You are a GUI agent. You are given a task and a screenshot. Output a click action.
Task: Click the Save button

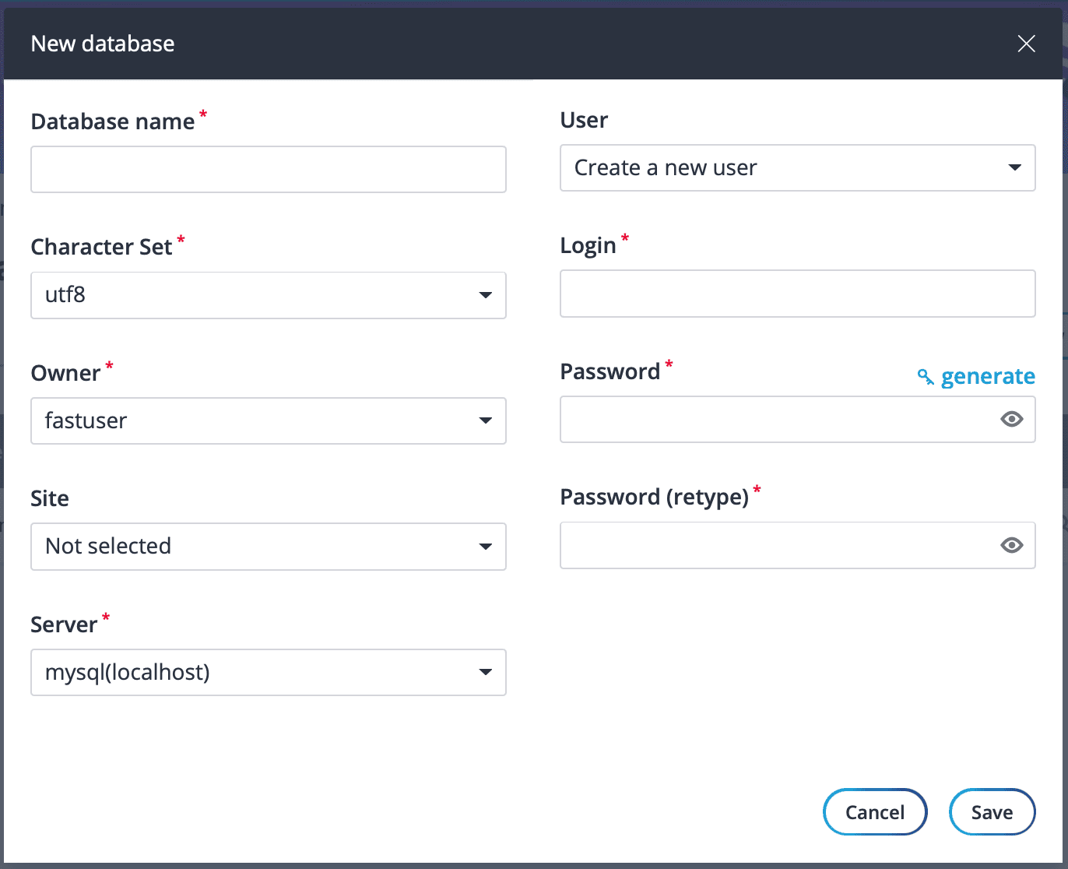[992, 811]
